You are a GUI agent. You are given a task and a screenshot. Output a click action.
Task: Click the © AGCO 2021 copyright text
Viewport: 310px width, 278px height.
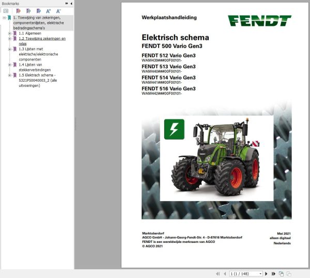pyautogui.click(x=152, y=246)
